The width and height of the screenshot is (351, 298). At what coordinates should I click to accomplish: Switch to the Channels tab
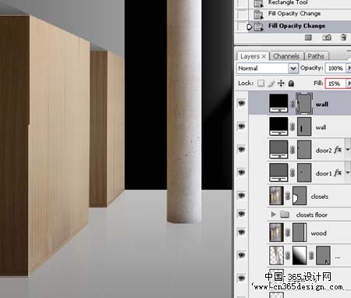click(286, 56)
